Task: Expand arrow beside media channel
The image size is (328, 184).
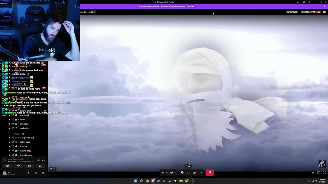Action: pos(9,120)
